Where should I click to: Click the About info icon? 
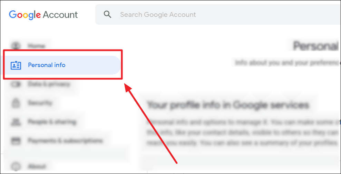tap(16, 167)
